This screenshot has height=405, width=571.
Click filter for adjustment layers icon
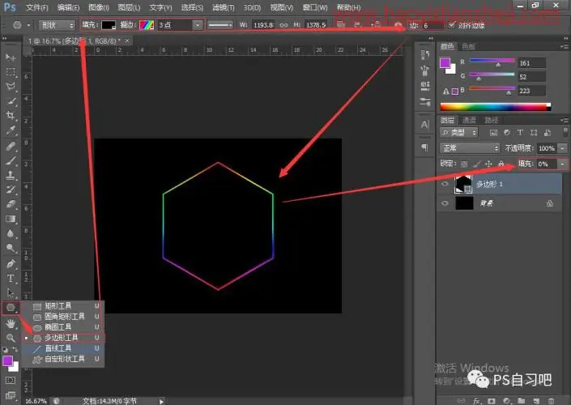(x=506, y=133)
